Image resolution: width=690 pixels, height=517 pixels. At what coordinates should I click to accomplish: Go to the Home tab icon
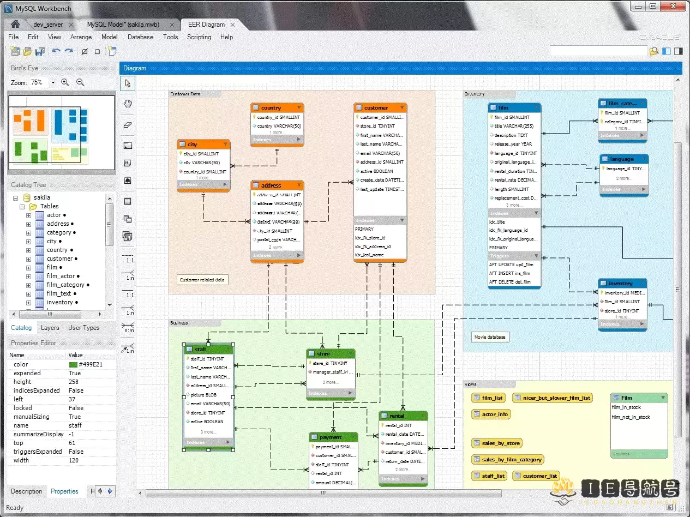tap(15, 24)
